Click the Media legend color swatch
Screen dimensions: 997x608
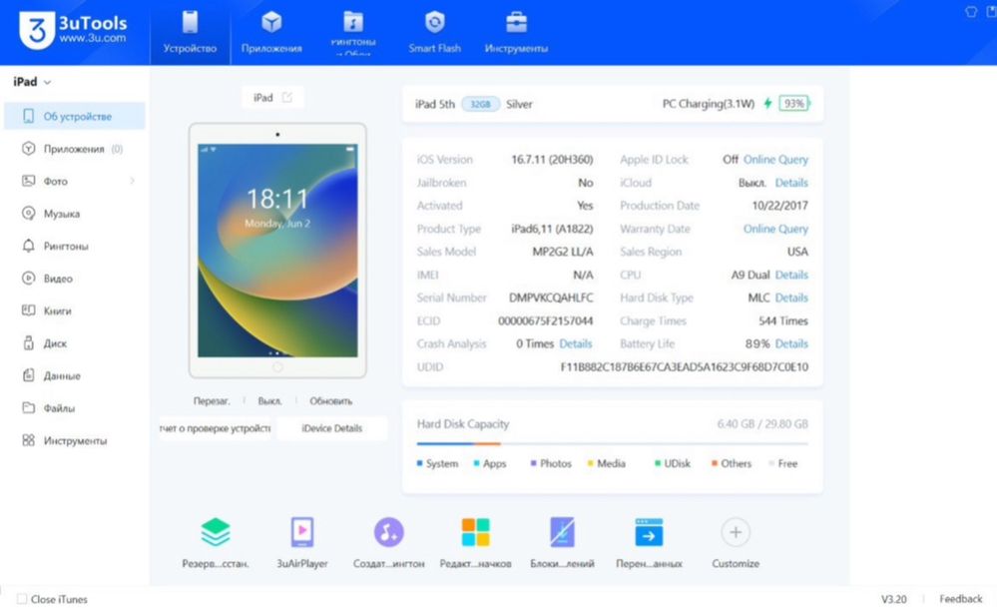coord(590,463)
